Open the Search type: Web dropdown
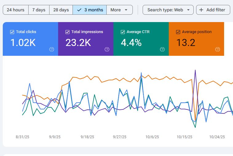The height and width of the screenshot is (156, 233). pos(168,10)
